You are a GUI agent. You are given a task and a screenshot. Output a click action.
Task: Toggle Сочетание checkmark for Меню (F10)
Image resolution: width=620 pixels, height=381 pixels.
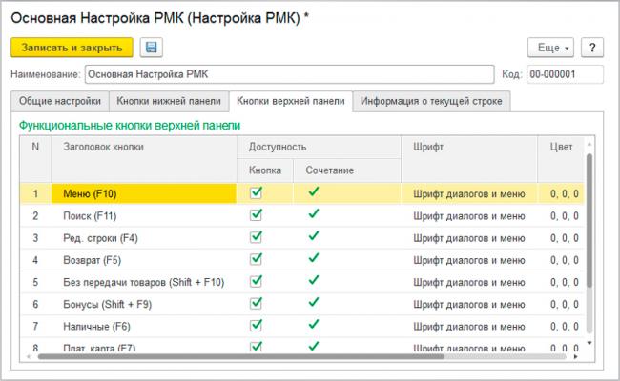(314, 191)
